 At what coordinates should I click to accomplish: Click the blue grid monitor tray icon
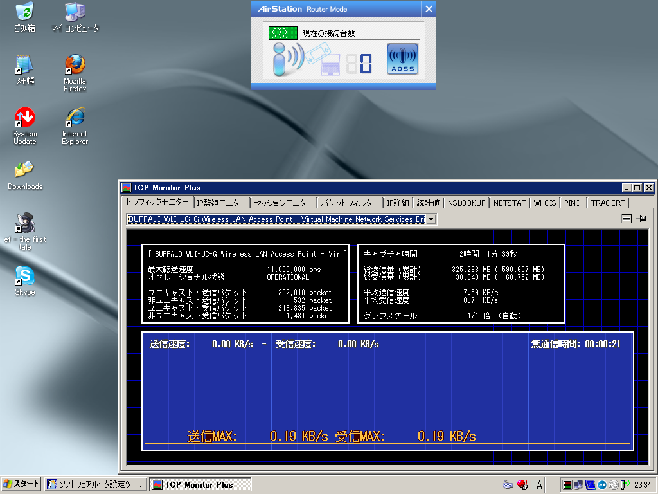click(591, 485)
